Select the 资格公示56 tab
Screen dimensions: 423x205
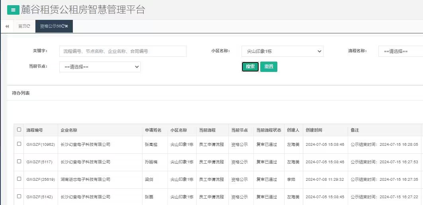click(x=50, y=26)
